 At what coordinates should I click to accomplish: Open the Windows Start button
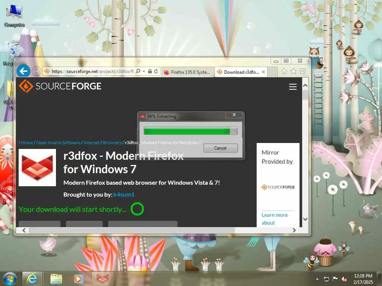[10, 279]
